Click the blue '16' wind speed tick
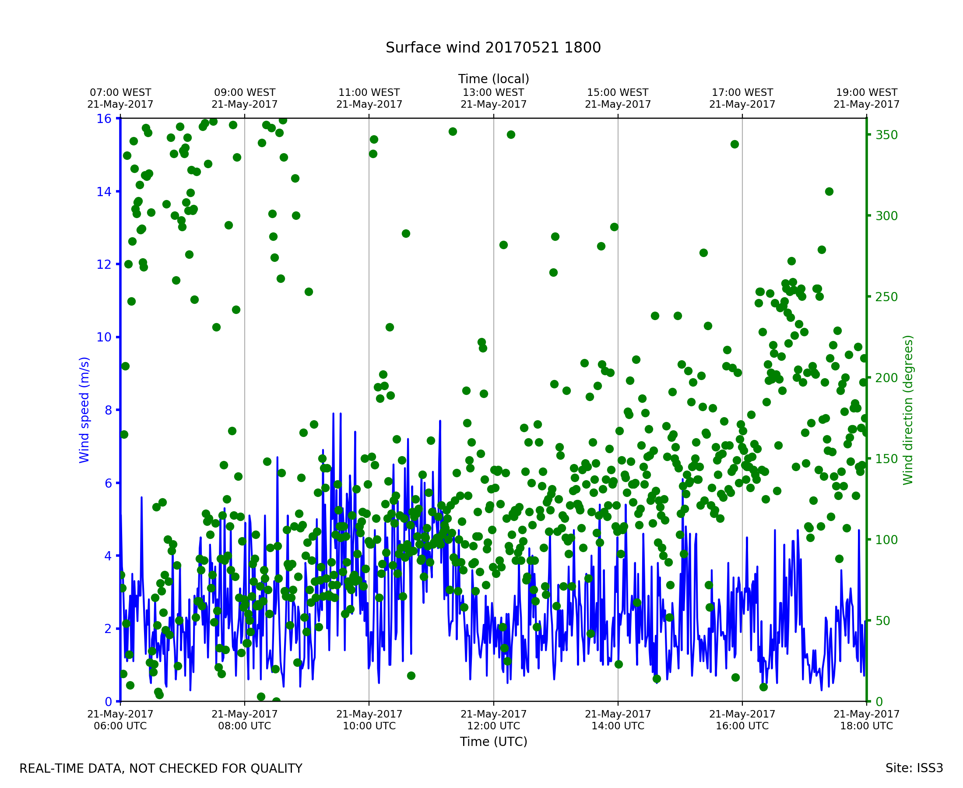The width and height of the screenshot is (963, 788). pyautogui.click(x=104, y=119)
